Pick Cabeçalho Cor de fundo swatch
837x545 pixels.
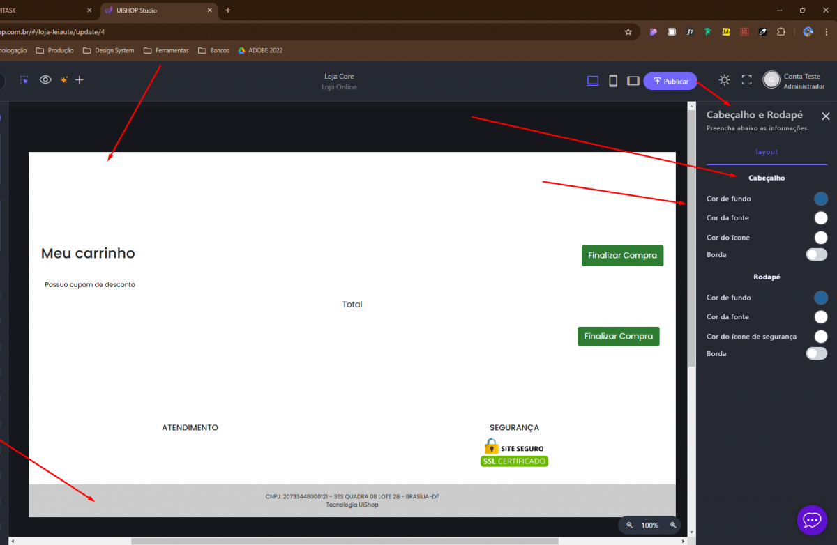click(x=821, y=199)
